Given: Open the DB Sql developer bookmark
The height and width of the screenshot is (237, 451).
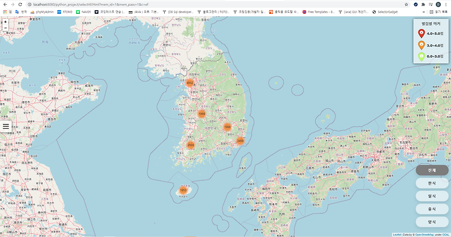Looking at the screenshot, I should [x=178, y=12].
